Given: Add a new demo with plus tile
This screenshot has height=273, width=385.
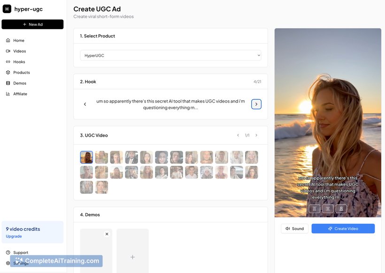Looking at the screenshot, I should 132,251.
